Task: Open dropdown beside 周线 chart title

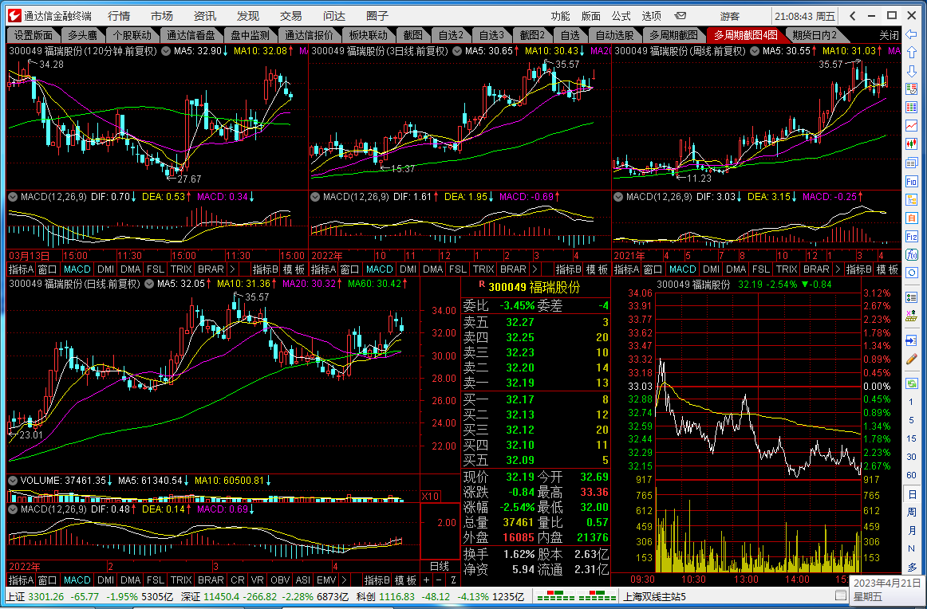Action: 755,51
